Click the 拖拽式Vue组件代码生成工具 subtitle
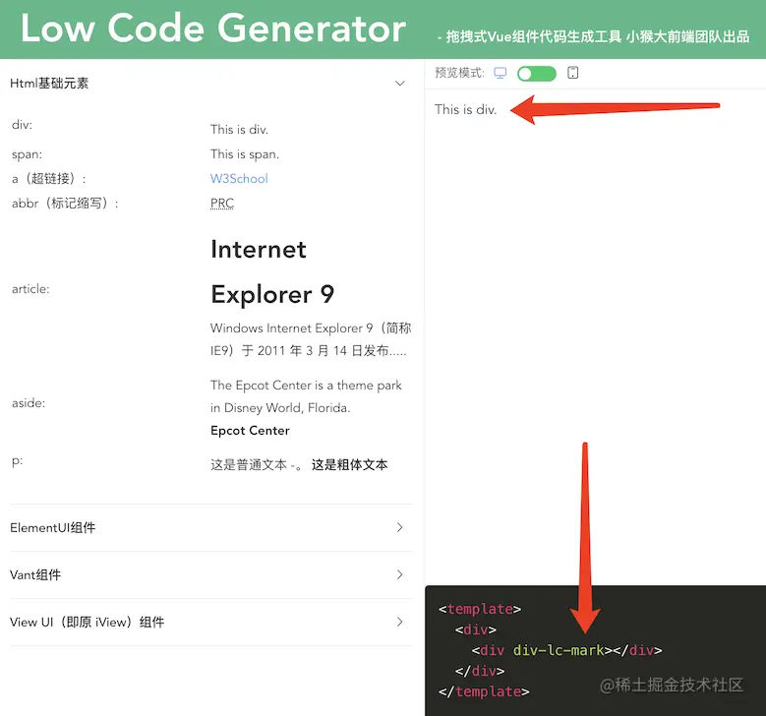 point(593,36)
